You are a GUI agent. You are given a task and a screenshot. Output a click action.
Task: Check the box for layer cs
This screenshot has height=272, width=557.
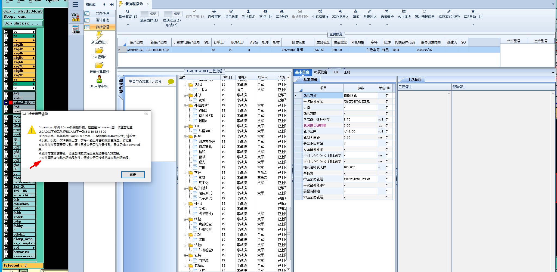tap(6, 40)
